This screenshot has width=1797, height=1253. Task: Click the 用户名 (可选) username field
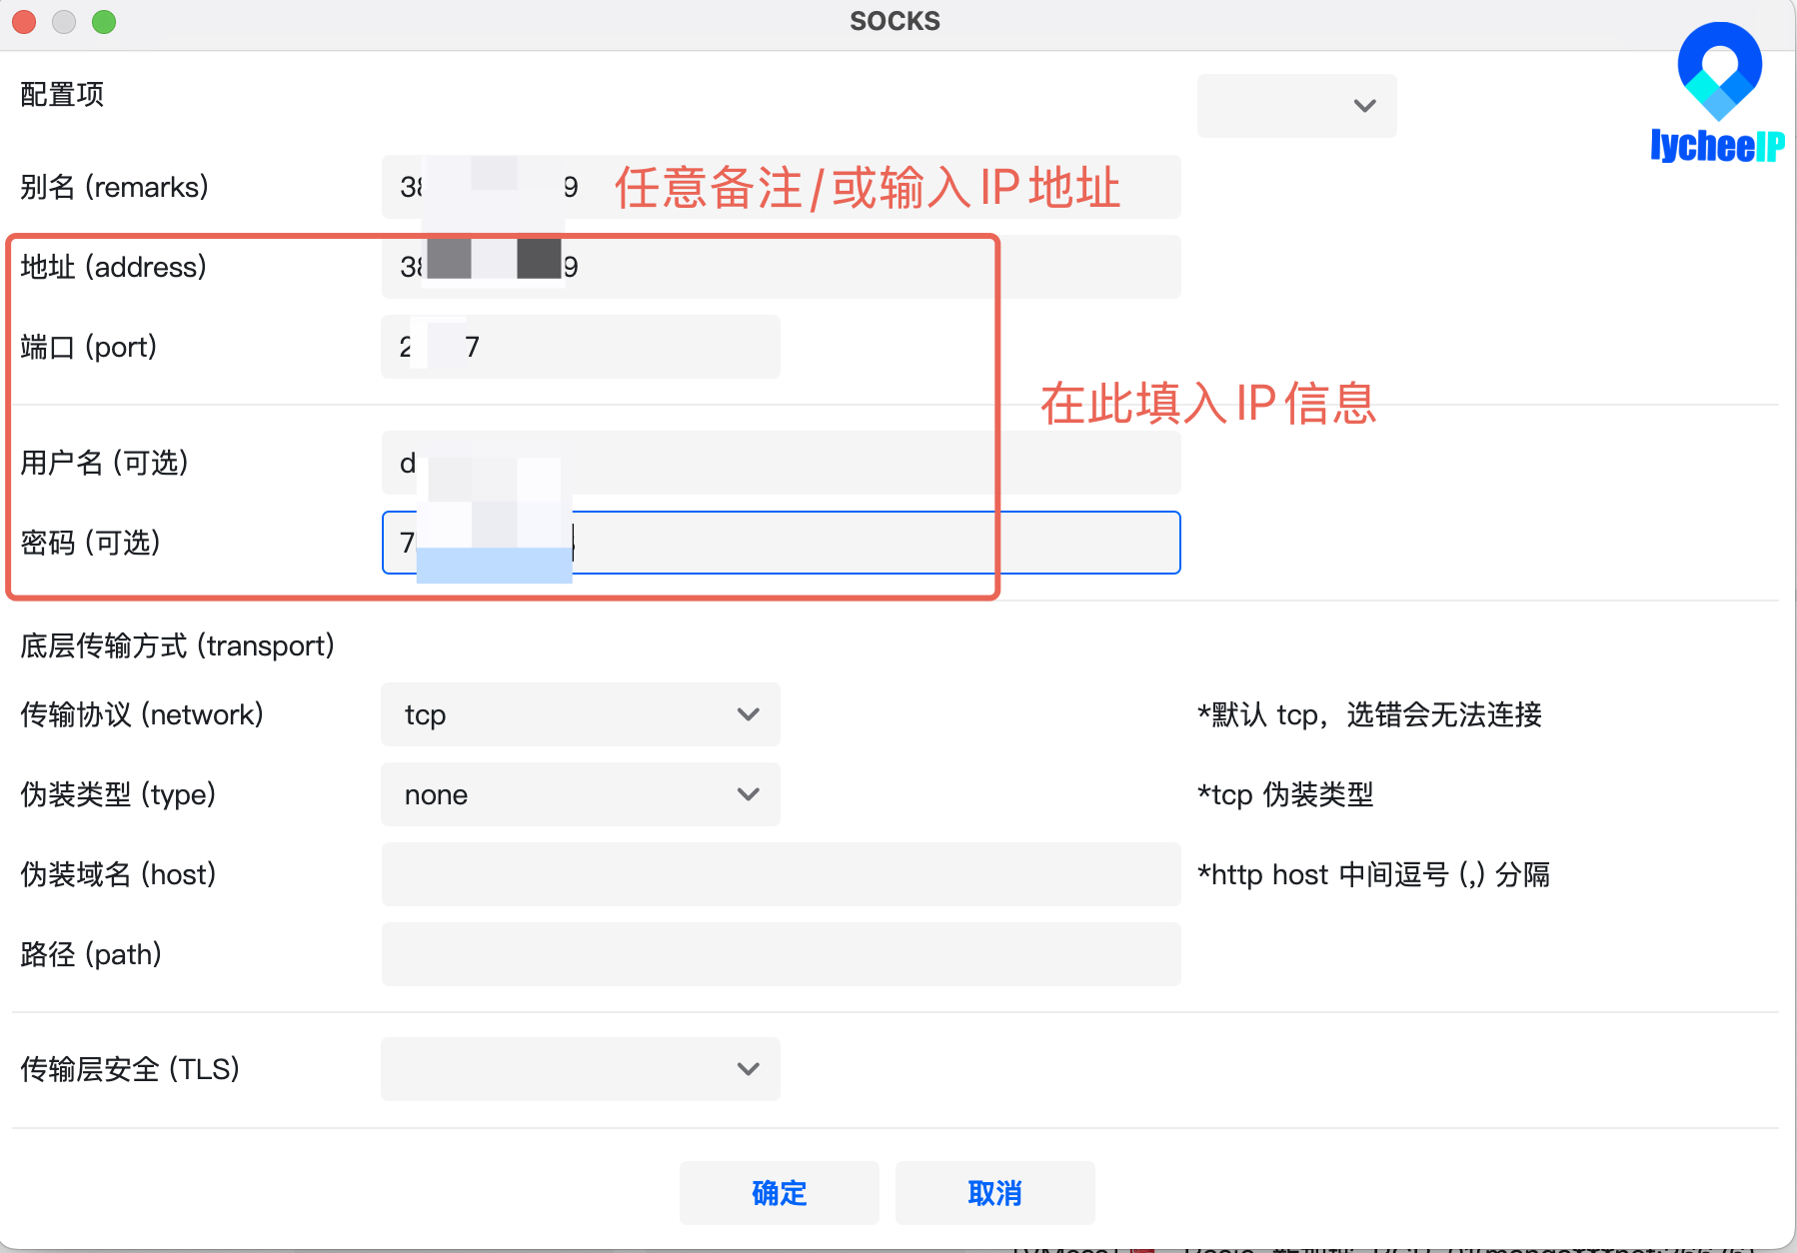780,463
